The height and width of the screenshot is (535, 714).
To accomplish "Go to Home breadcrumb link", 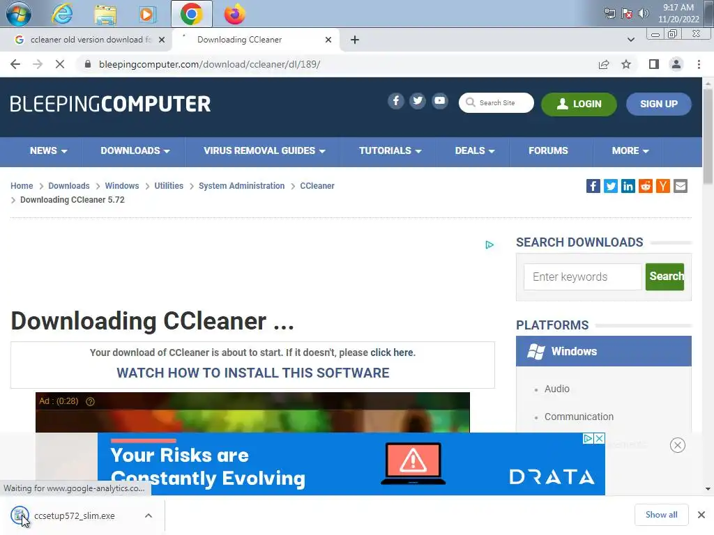I will click(x=22, y=185).
